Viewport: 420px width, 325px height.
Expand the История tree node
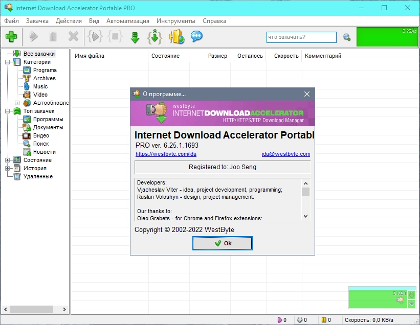coord(8,168)
